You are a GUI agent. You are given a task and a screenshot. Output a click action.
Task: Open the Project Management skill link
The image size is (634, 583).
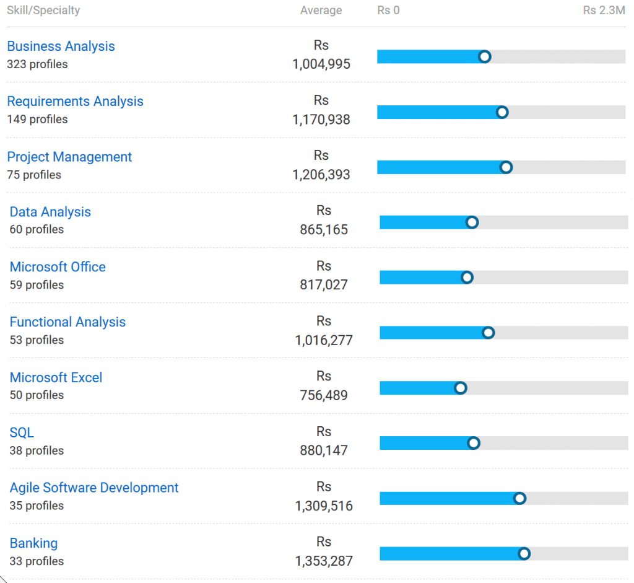pyautogui.click(x=69, y=157)
